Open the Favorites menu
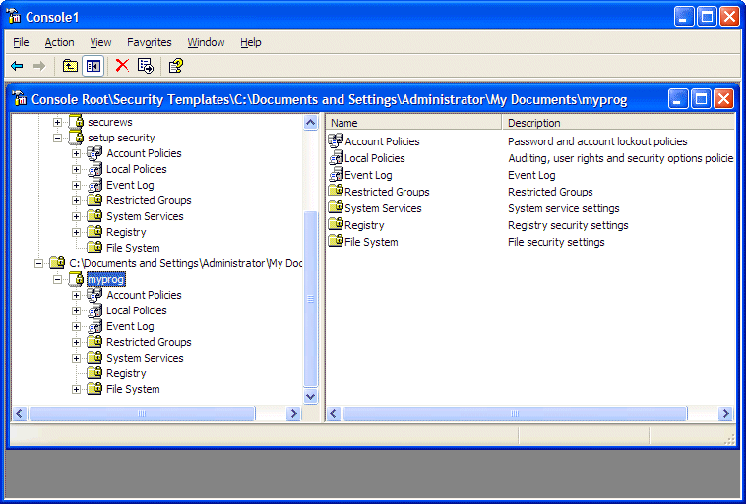 pos(150,42)
